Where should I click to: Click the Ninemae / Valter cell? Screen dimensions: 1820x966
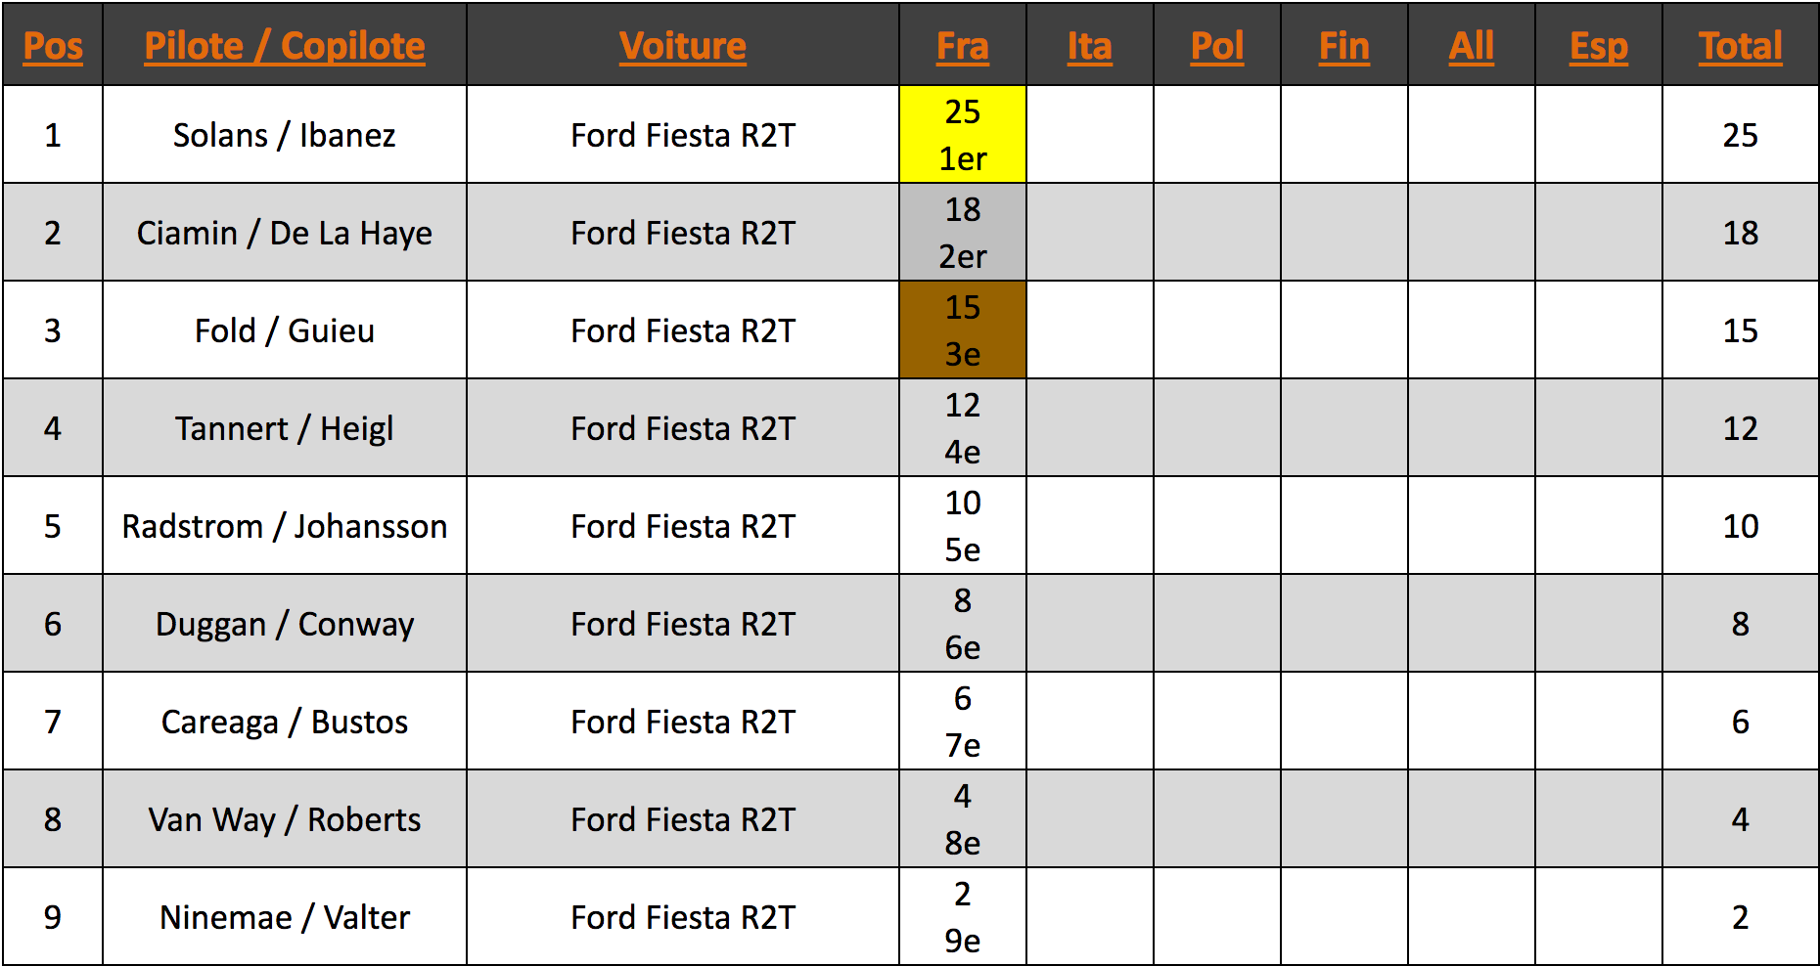[285, 917]
